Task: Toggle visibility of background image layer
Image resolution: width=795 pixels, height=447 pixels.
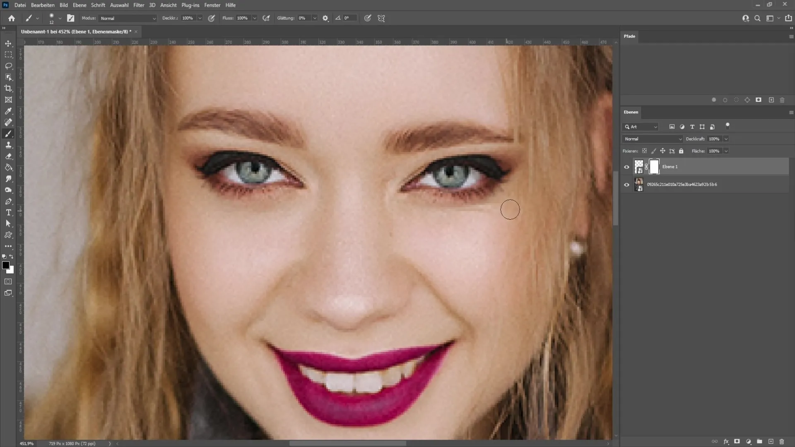Action: [x=627, y=185]
